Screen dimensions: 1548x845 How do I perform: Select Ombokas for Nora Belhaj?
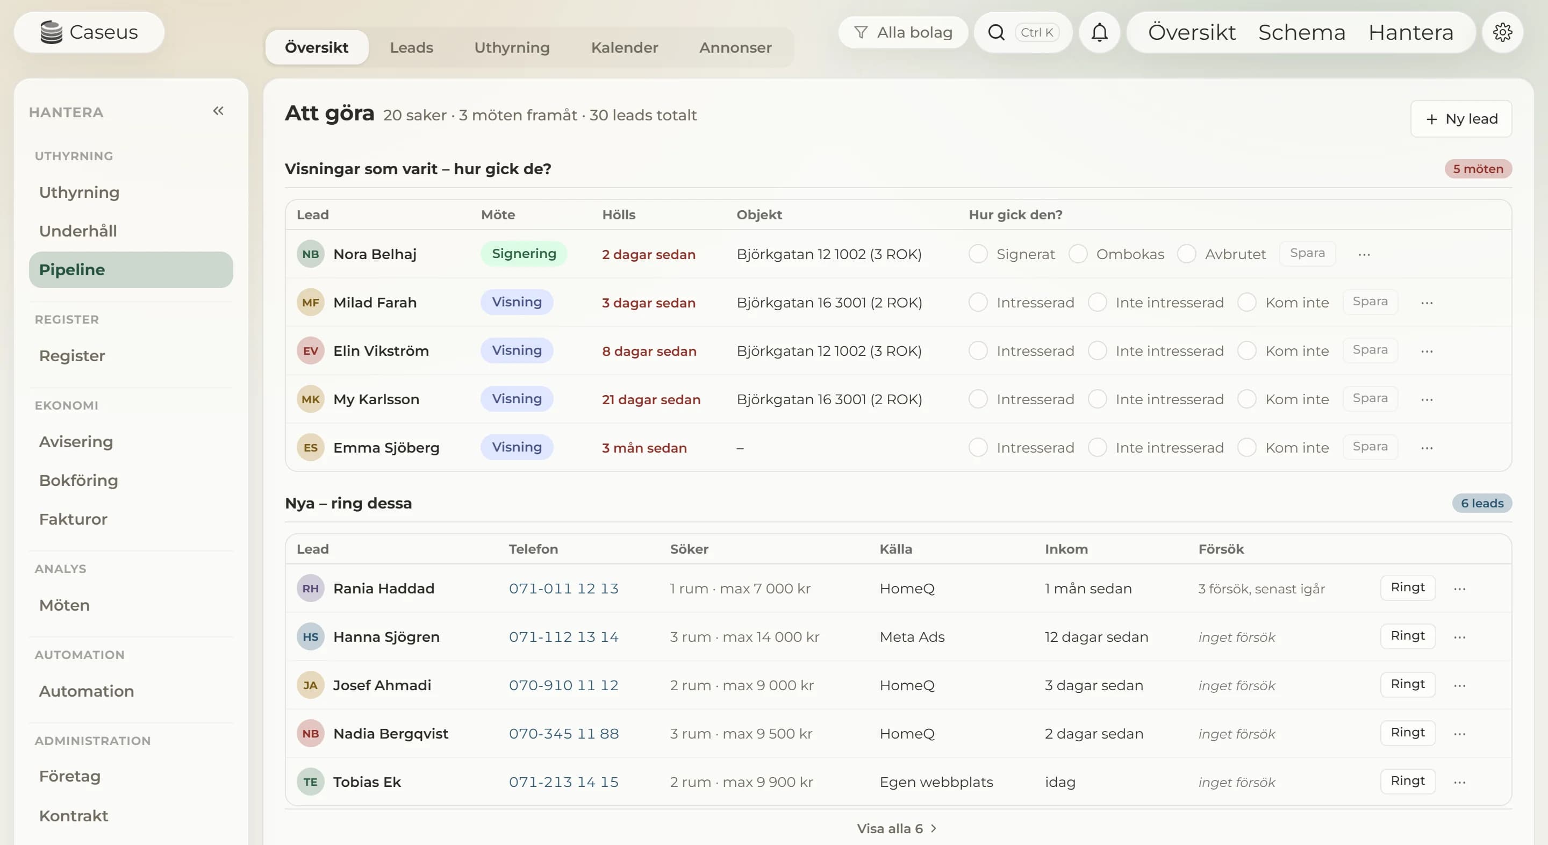click(1078, 254)
